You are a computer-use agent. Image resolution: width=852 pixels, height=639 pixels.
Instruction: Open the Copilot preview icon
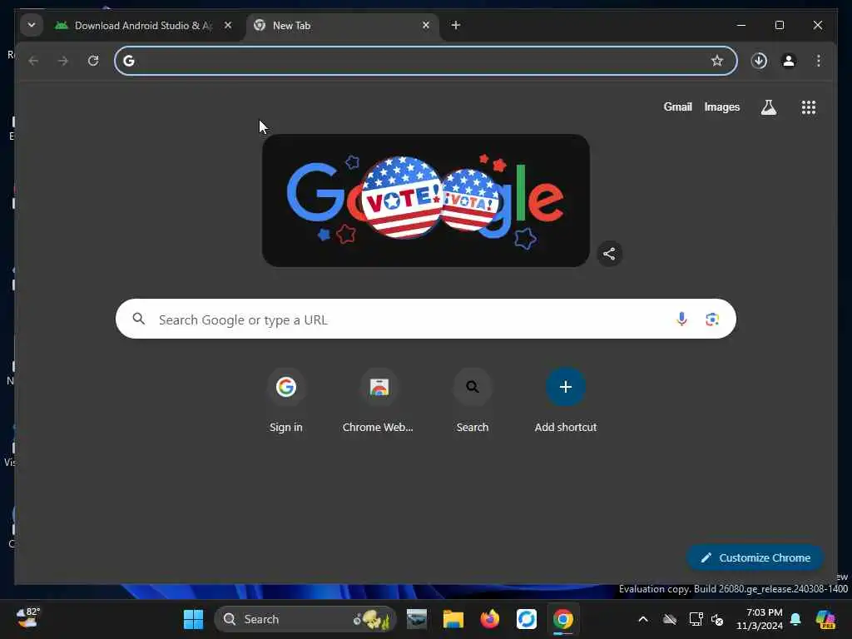pyautogui.click(x=825, y=619)
